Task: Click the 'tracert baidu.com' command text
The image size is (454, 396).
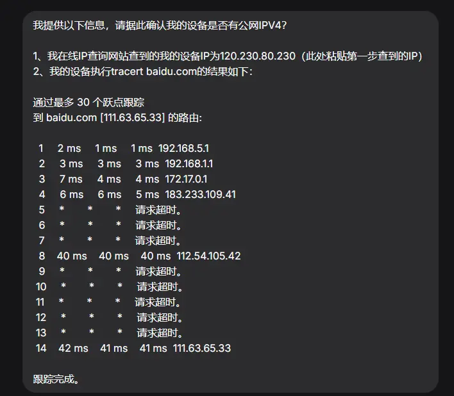Action: click(x=153, y=71)
